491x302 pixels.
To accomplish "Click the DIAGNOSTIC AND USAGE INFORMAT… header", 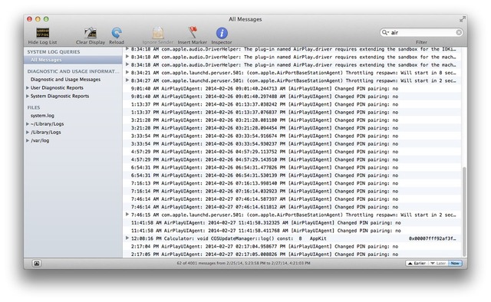I will click(73, 71).
